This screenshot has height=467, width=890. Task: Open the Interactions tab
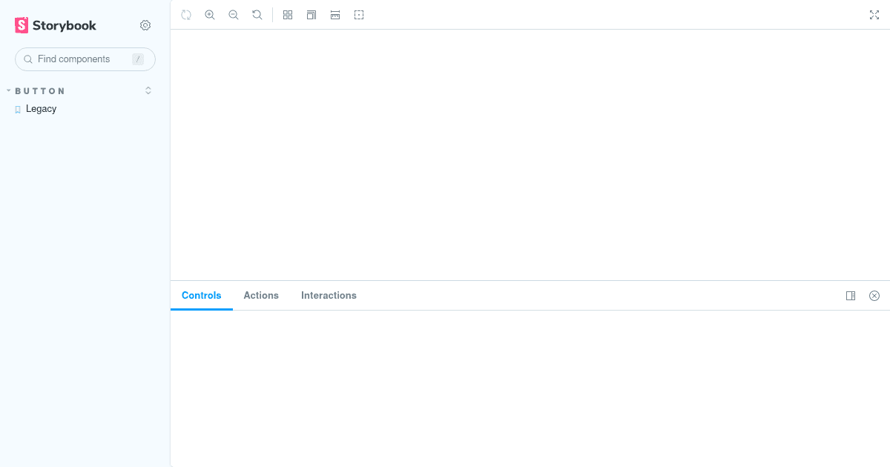(x=329, y=295)
